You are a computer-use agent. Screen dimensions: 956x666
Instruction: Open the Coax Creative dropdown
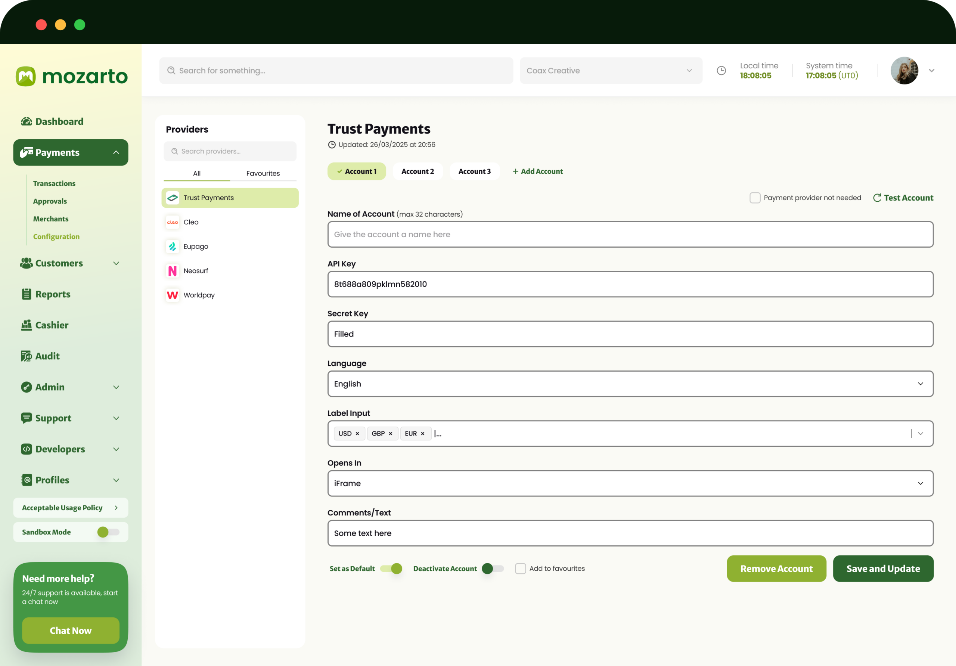point(611,70)
